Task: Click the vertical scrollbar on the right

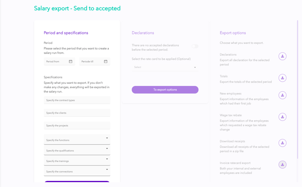Action: click(x=298, y=90)
